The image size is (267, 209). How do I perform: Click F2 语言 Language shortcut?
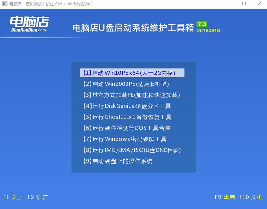tap(38, 197)
